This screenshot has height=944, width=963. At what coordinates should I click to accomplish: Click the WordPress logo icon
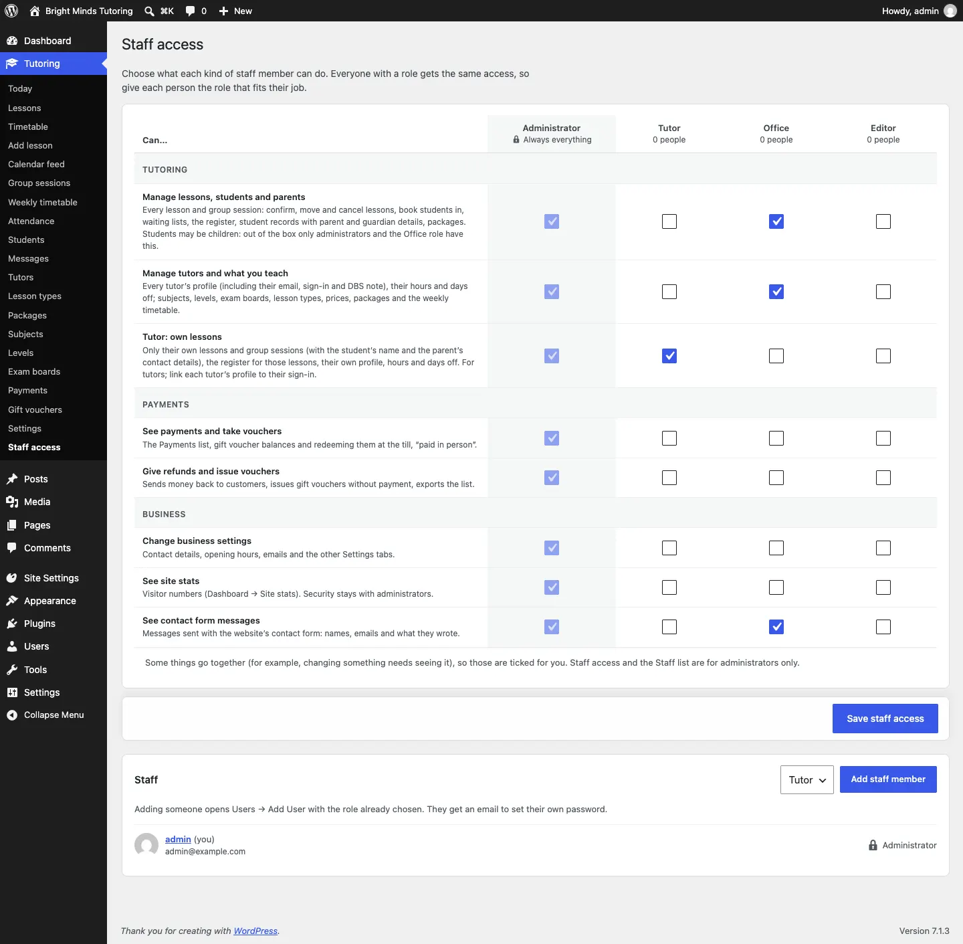(x=11, y=11)
